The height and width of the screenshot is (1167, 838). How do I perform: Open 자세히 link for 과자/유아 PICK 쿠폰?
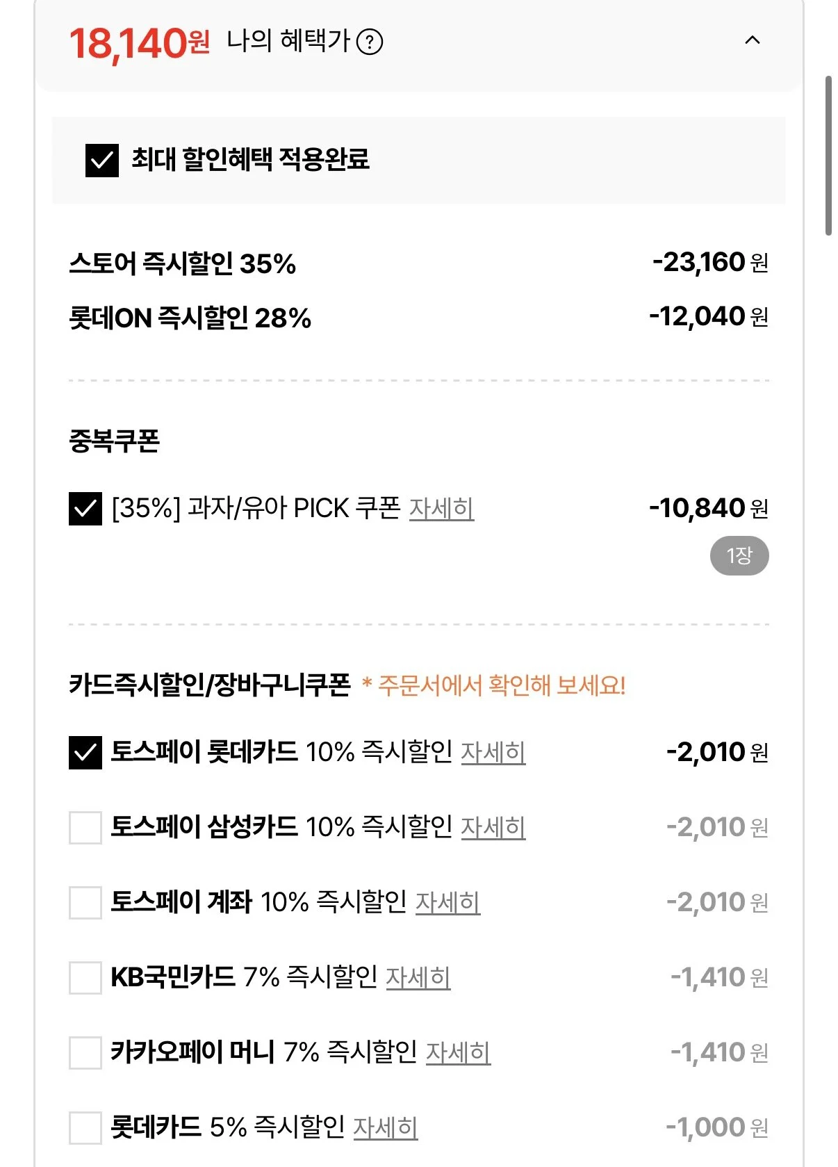(x=441, y=508)
